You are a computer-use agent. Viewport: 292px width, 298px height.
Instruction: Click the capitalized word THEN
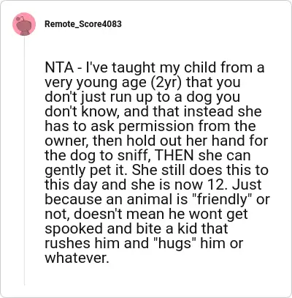point(174,155)
